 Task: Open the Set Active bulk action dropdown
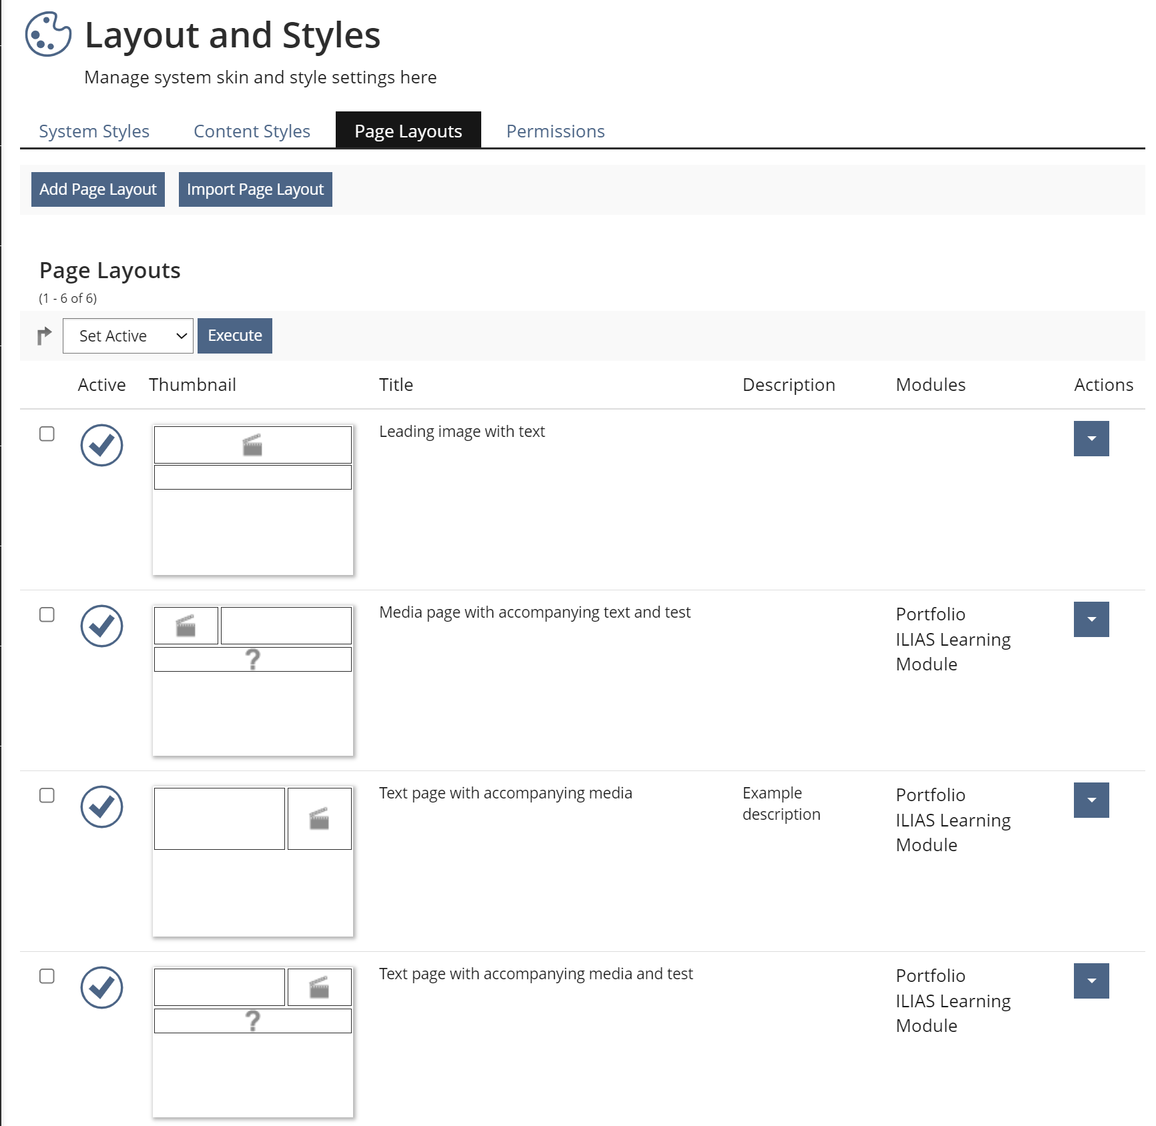[127, 336]
